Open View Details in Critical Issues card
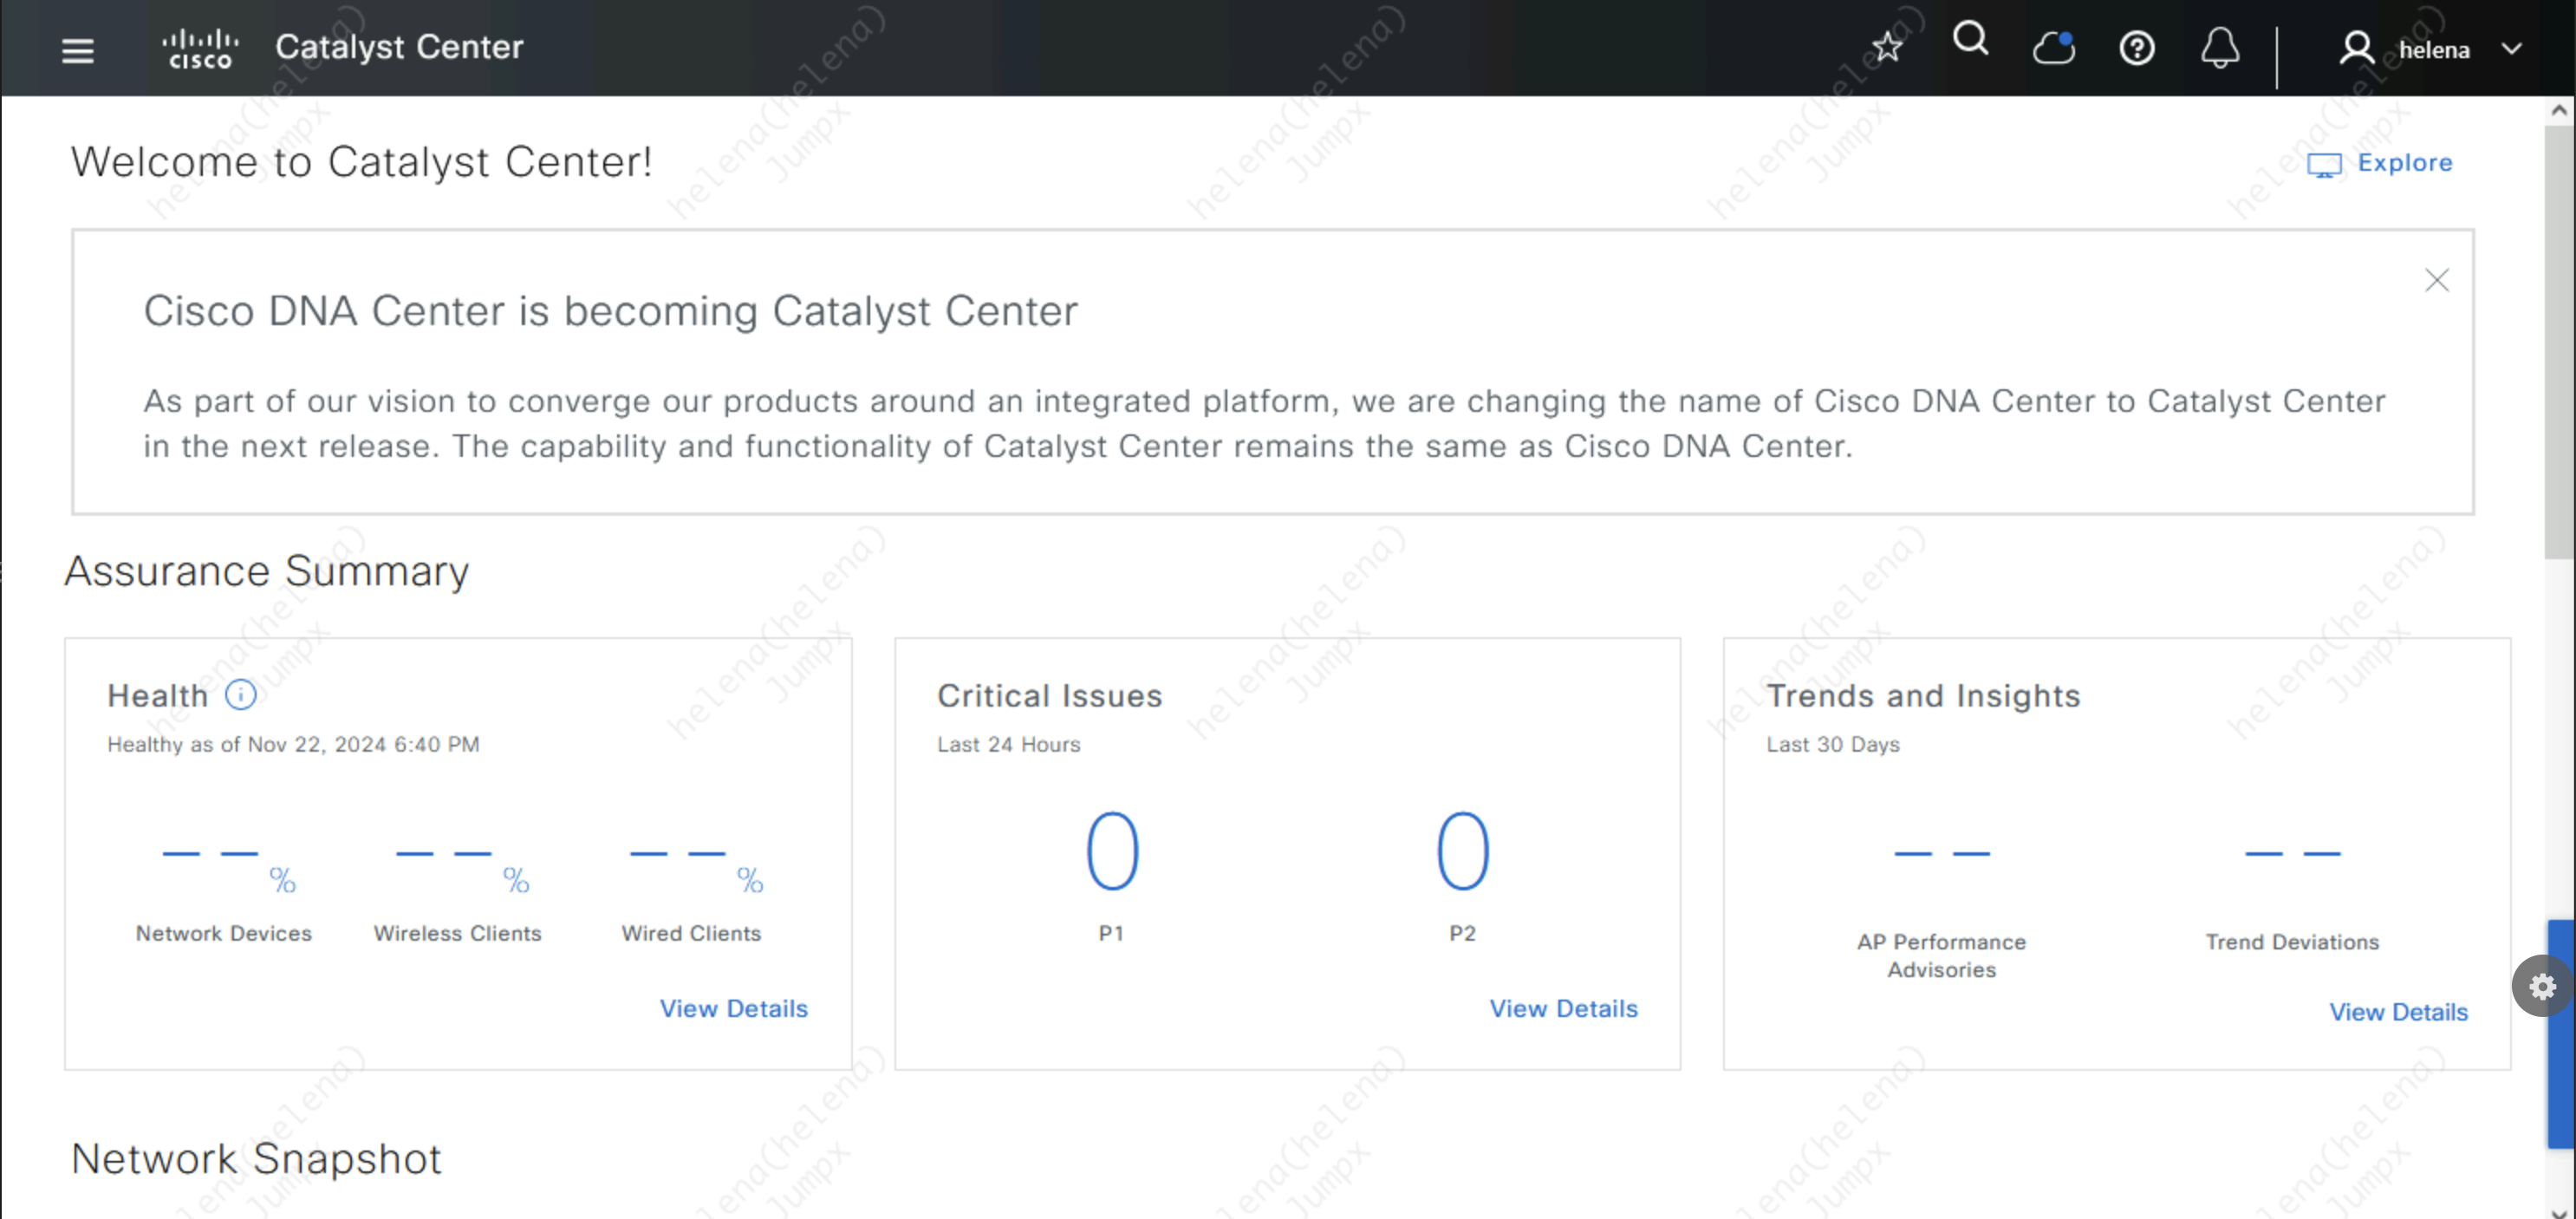The height and width of the screenshot is (1219, 2576). (1563, 1008)
